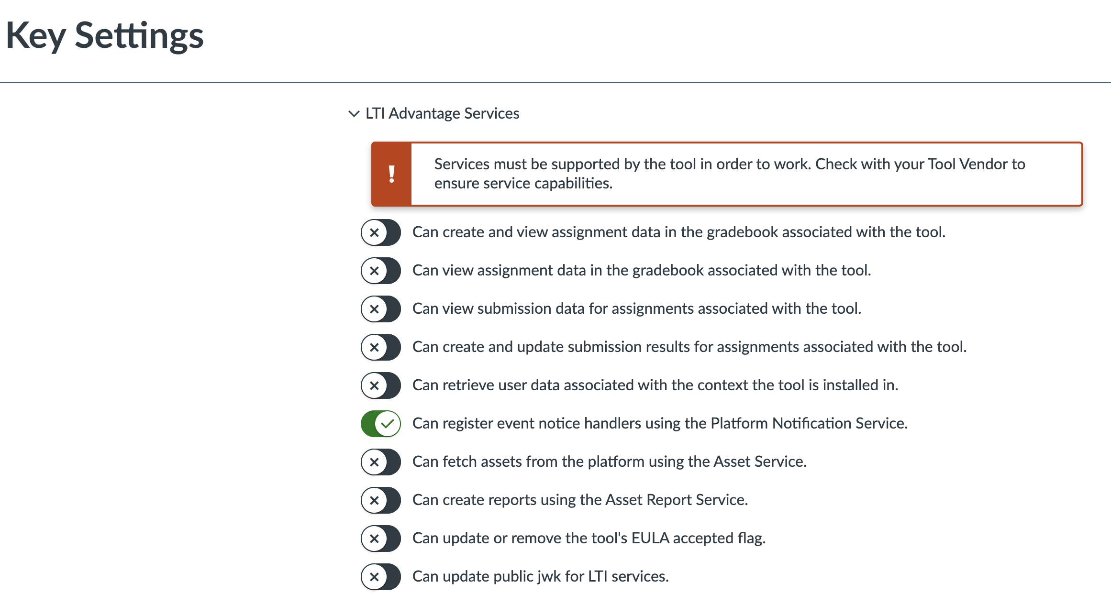The image size is (1111, 594).
Task: Click the green checkmark on Platform Notification Service toggle
Action: click(x=389, y=423)
